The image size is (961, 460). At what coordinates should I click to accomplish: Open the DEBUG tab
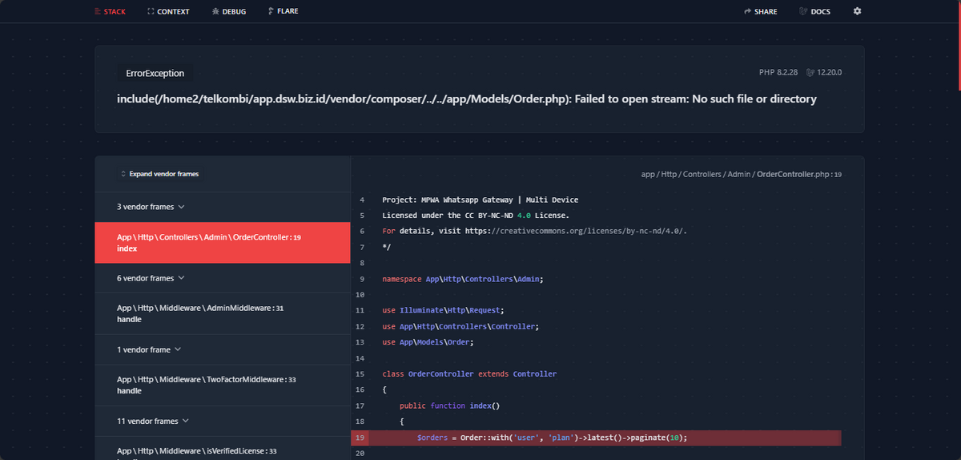click(x=229, y=11)
